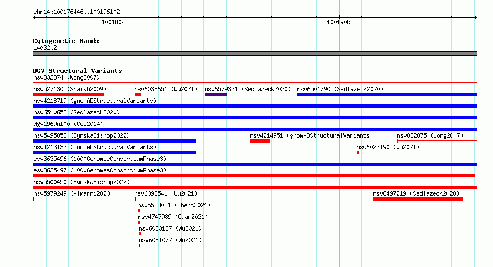
Task: Click the nsv832874 (Wong2007) variant label
Action: pyautogui.click(x=66, y=77)
